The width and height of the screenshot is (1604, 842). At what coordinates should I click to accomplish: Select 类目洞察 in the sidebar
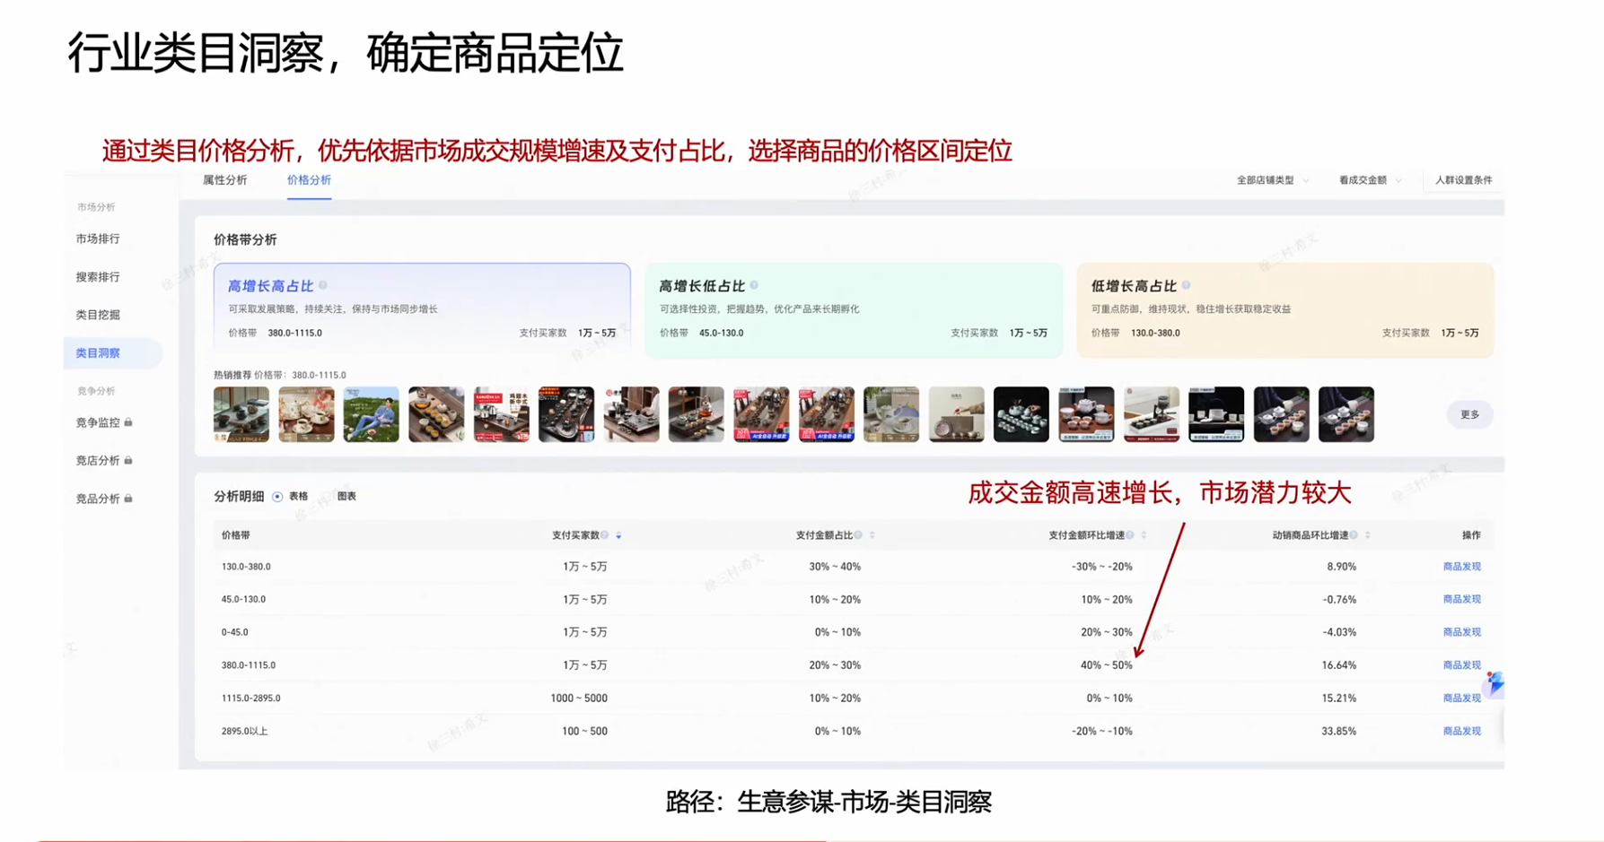[x=113, y=353]
